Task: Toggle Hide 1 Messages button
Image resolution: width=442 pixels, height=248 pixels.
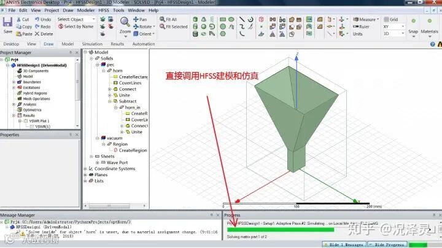Action: (344, 244)
